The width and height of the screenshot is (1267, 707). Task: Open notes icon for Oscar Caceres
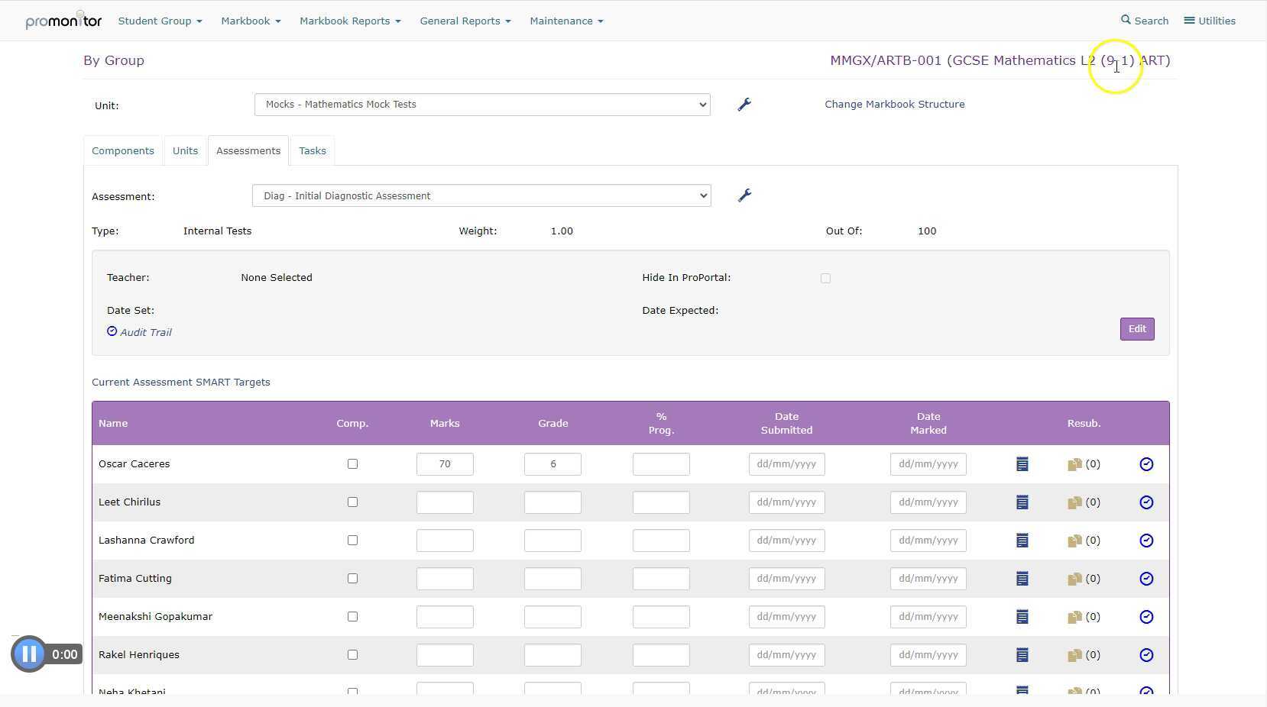[x=1022, y=464]
